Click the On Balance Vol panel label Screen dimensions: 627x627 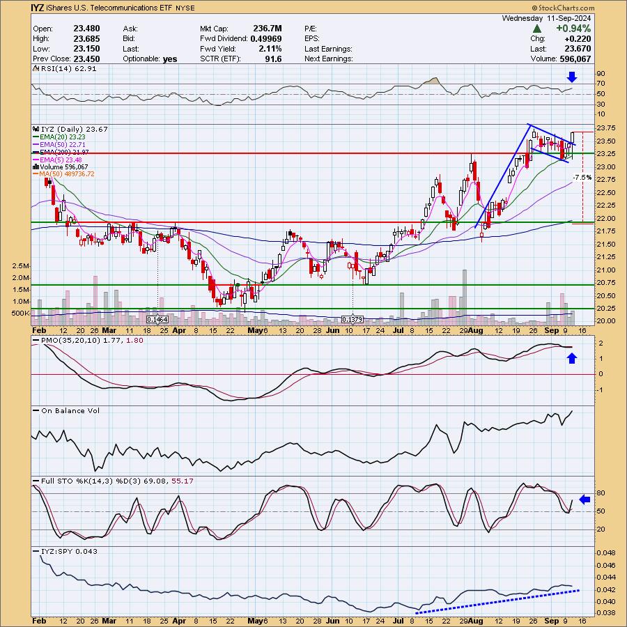coord(70,410)
